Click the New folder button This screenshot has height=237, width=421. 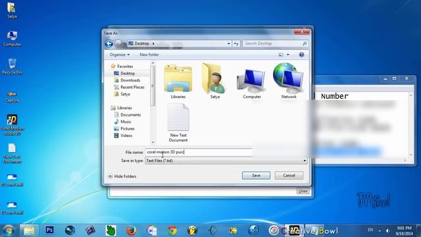point(149,55)
